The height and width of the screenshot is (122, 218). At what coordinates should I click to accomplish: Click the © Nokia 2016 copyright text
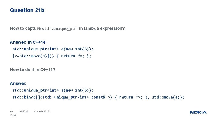point(42,112)
